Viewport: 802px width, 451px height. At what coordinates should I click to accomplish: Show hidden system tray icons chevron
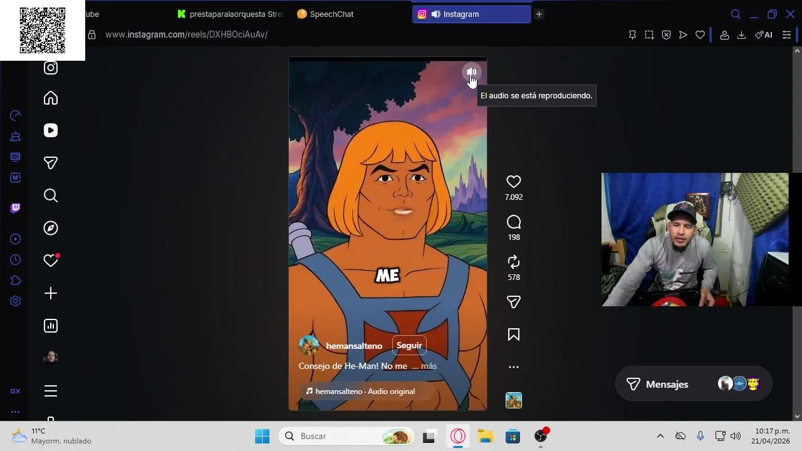click(660, 436)
